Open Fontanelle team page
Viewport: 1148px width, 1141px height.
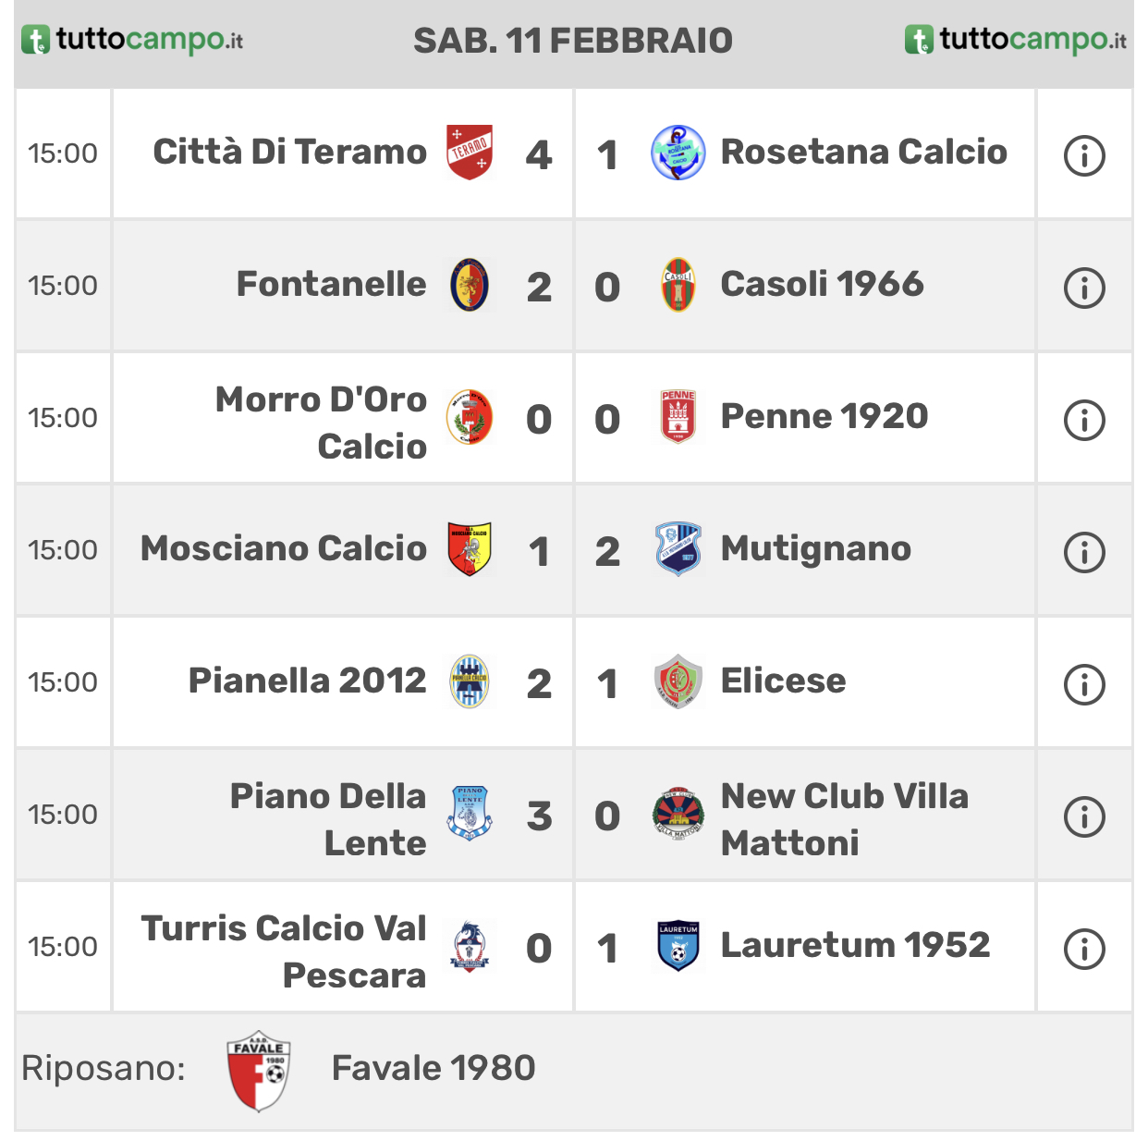click(331, 284)
